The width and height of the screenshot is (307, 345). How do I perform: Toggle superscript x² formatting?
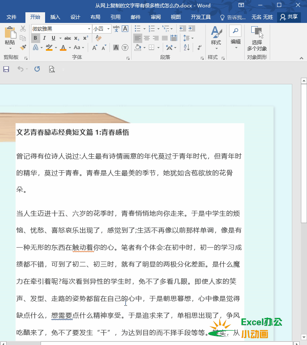86,38
